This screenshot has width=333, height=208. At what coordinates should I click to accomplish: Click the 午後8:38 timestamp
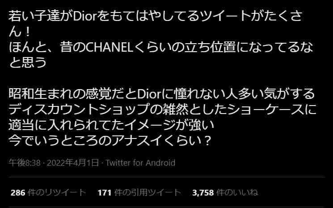pos(25,163)
